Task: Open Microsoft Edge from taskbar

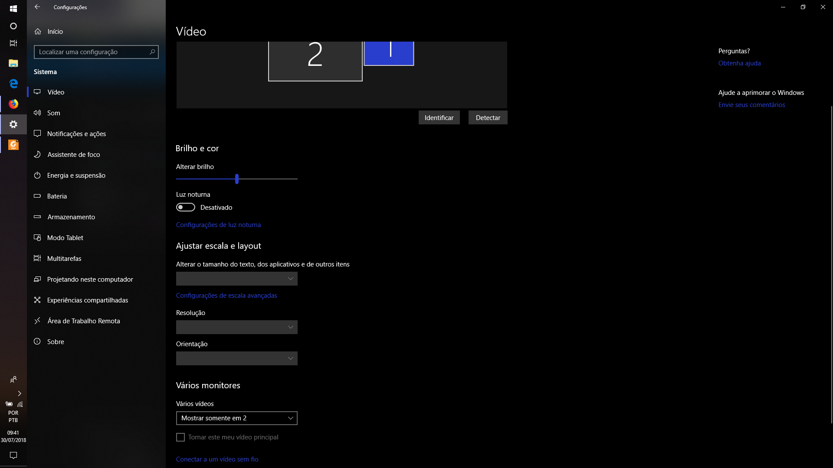Action: [13, 84]
